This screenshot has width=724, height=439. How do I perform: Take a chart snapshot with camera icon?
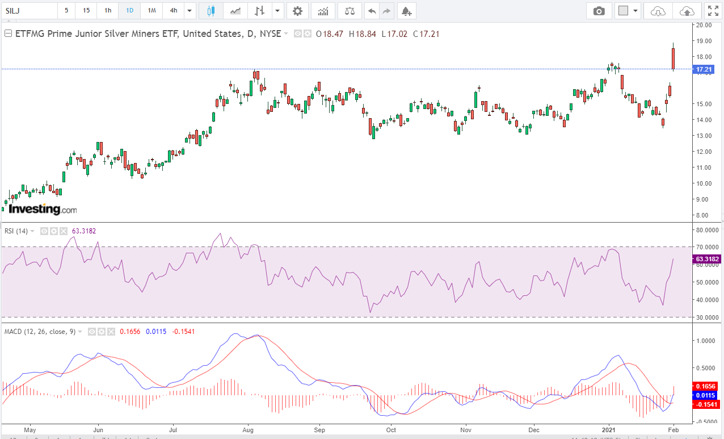tap(599, 11)
